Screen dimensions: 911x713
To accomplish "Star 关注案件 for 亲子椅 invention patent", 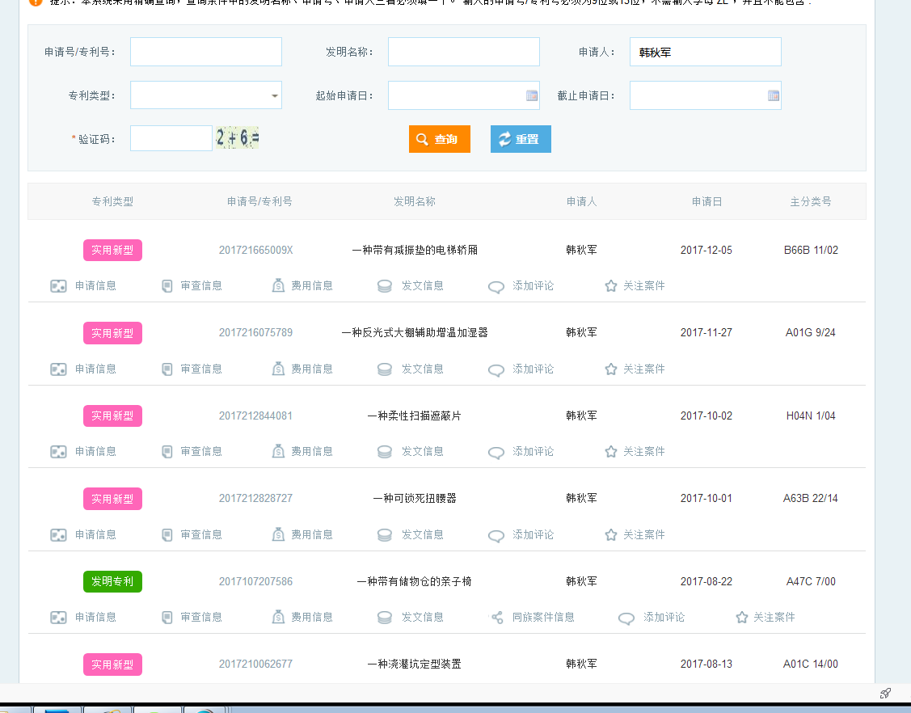I will [x=742, y=617].
